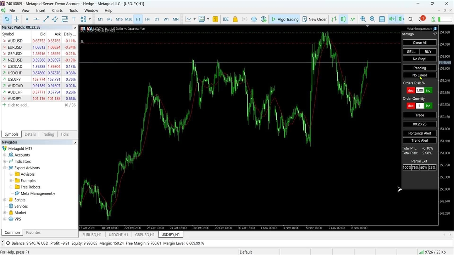This screenshot has width=454, height=255.
Task: Open the tile windows grid icon
Action: pyautogui.click(x=382, y=19)
